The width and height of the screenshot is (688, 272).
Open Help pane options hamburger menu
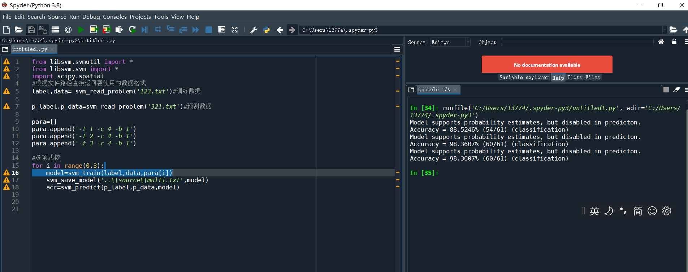coord(686,42)
